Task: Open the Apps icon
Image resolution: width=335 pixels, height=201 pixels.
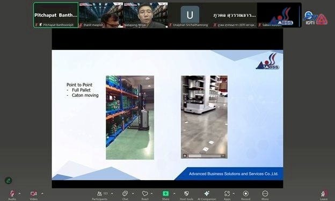Action: (227, 193)
